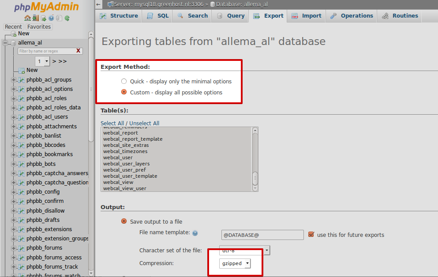Screen dimensions: 438x277
Task: Select Quick export method radio button
Action: [124, 81]
